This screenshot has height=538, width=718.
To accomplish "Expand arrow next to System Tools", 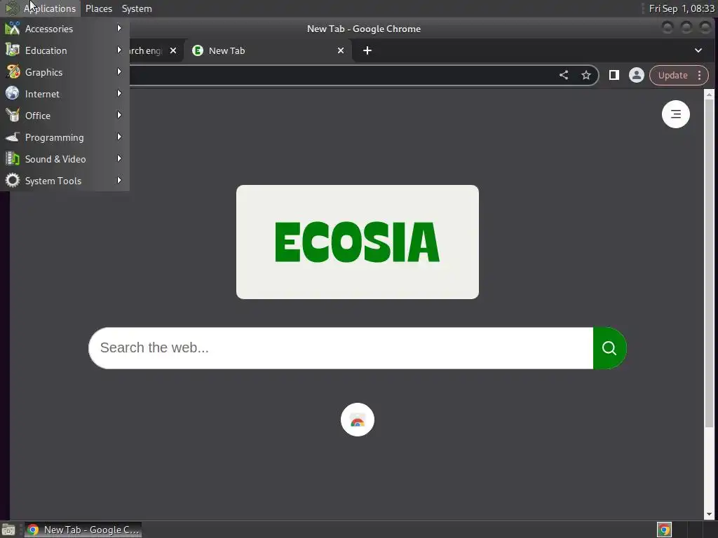I will (119, 180).
